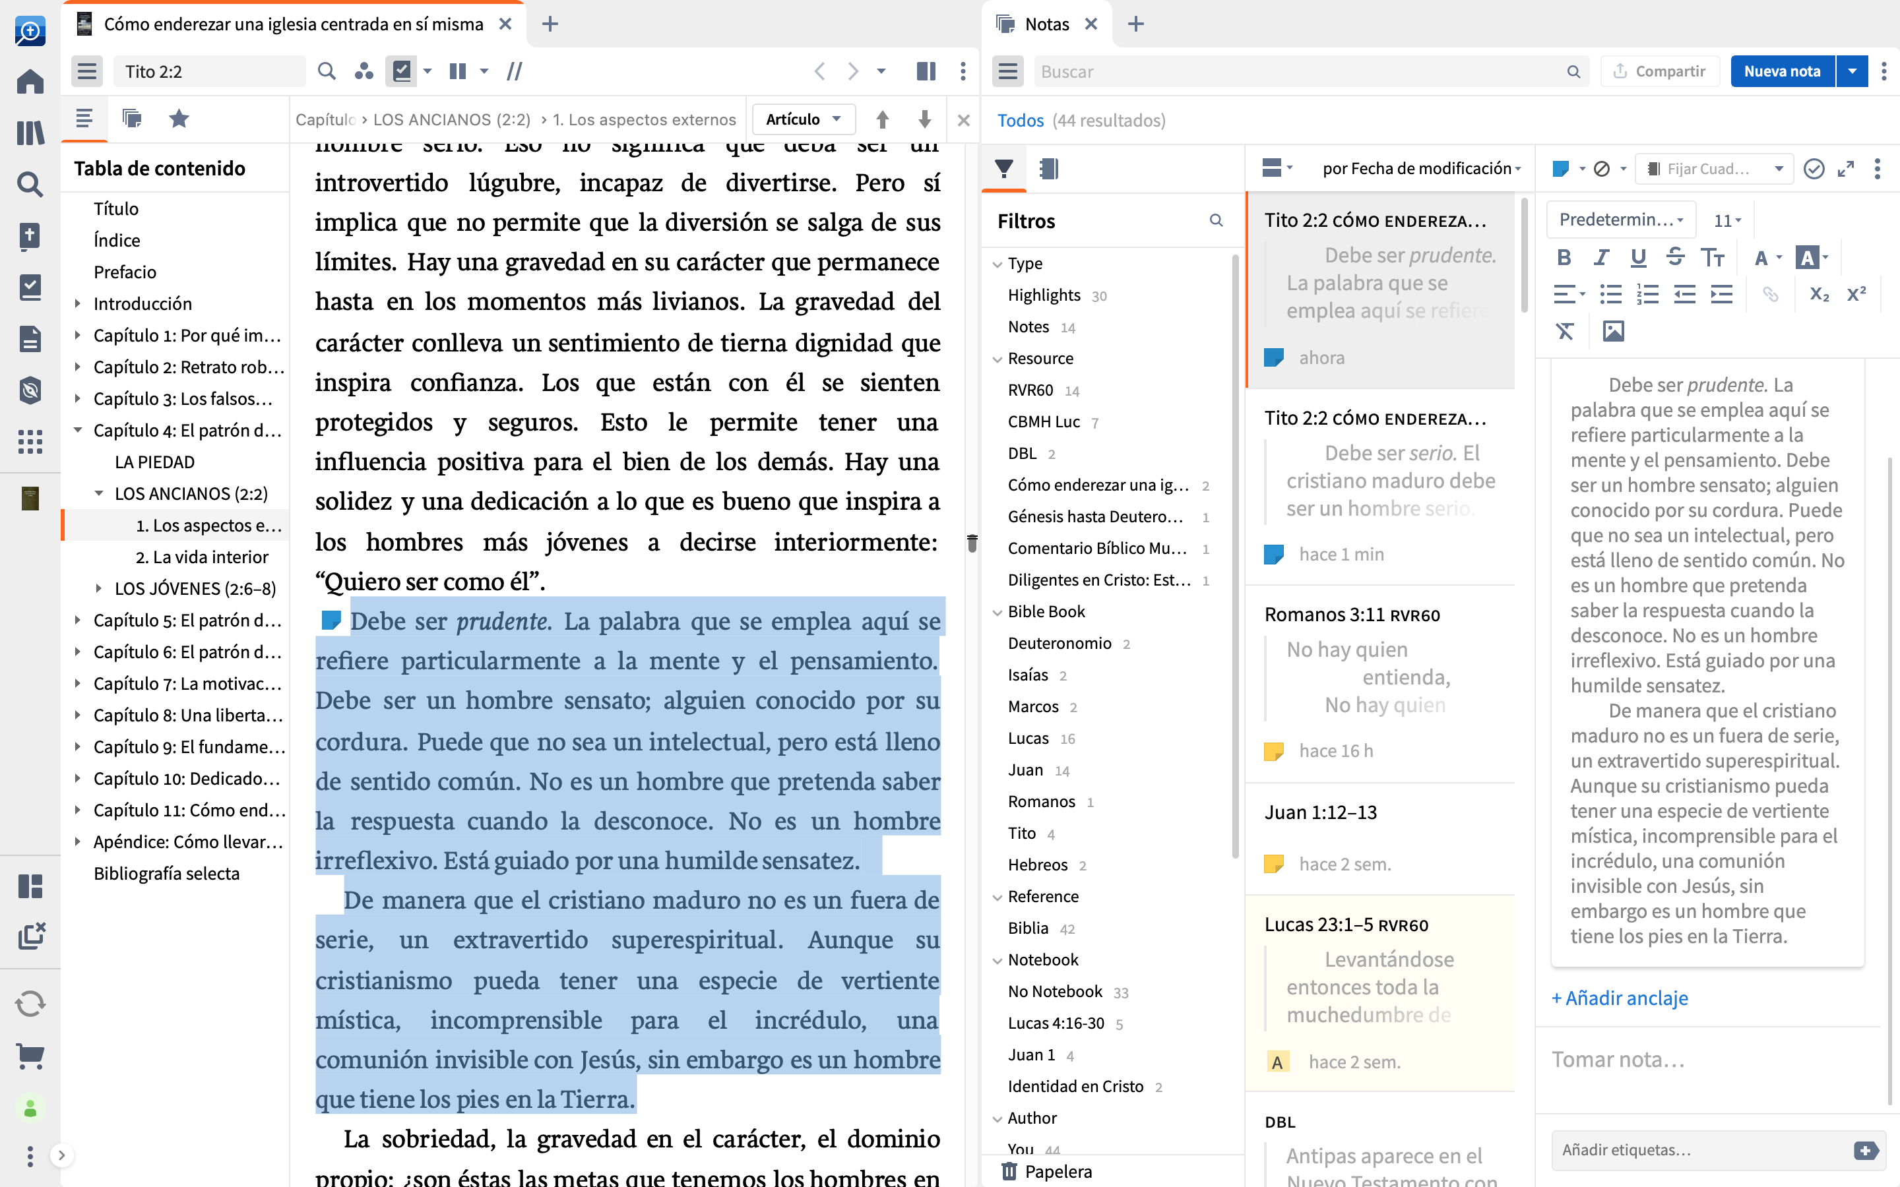
Task: Click the Compartir button
Action: 1659,71
